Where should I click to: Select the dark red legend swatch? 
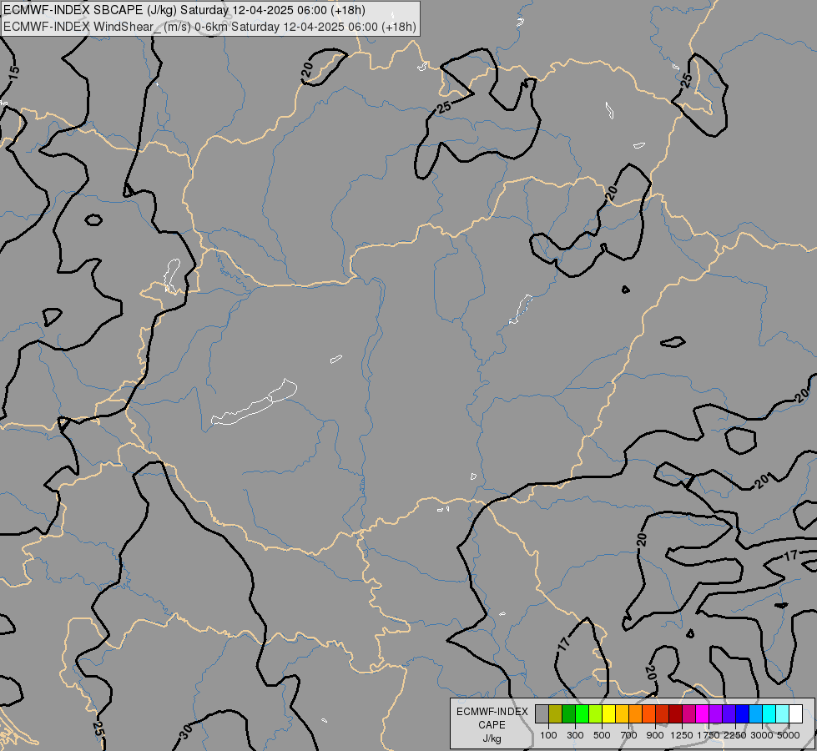(675, 714)
